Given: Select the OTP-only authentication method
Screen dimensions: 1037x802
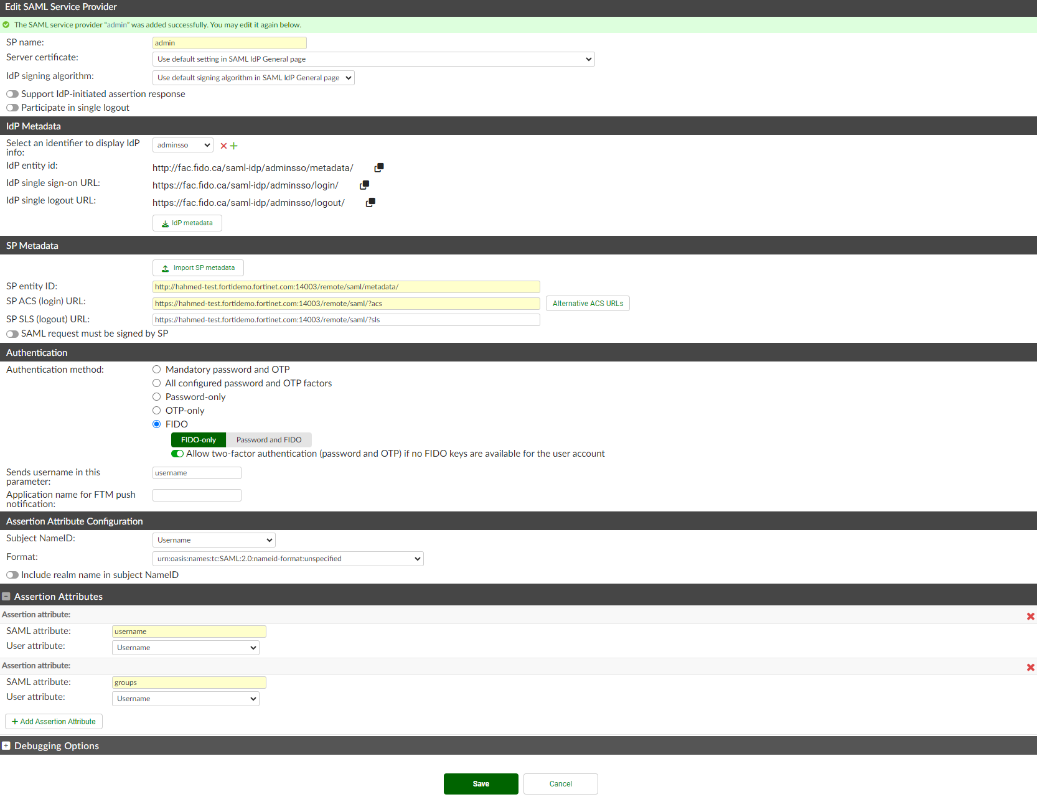Looking at the screenshot, I should (x=156, y=410).
